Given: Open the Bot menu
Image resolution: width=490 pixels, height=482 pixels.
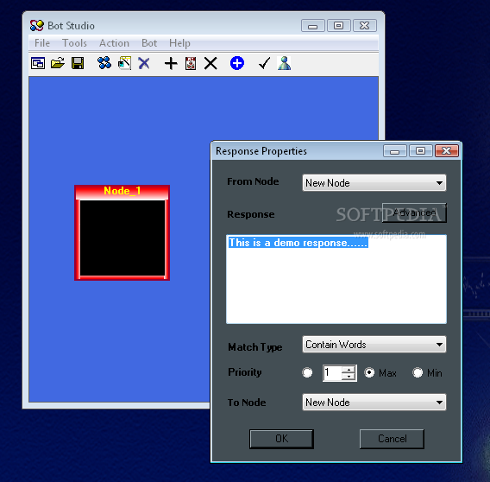Looking at the screenshot, I should pos(149,43).
